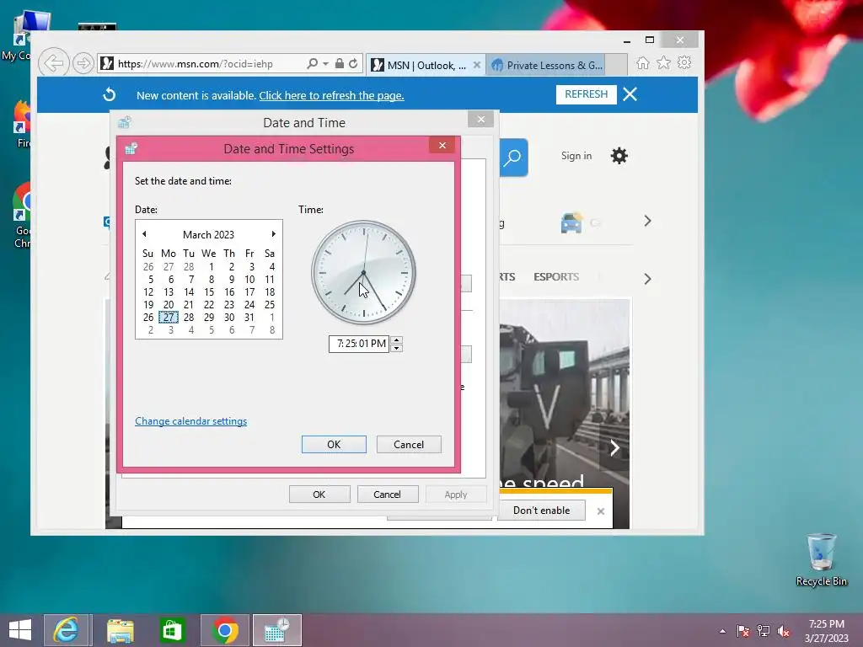Open Google Chrome from taskbar
Image resolution: width=863 pixels, height=647 pixels.
(x=224, y=630)
